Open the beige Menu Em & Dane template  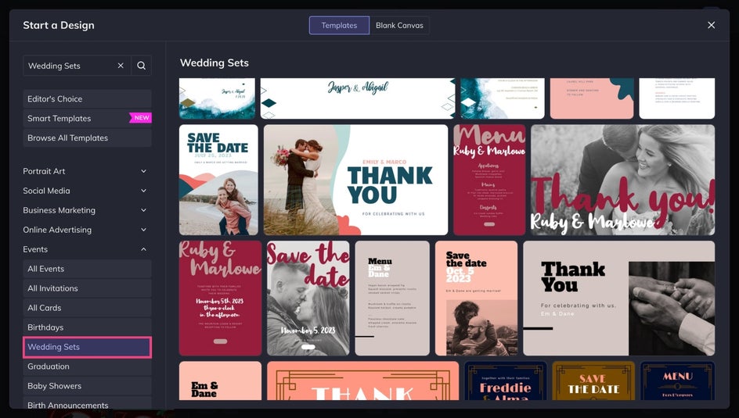392,298
